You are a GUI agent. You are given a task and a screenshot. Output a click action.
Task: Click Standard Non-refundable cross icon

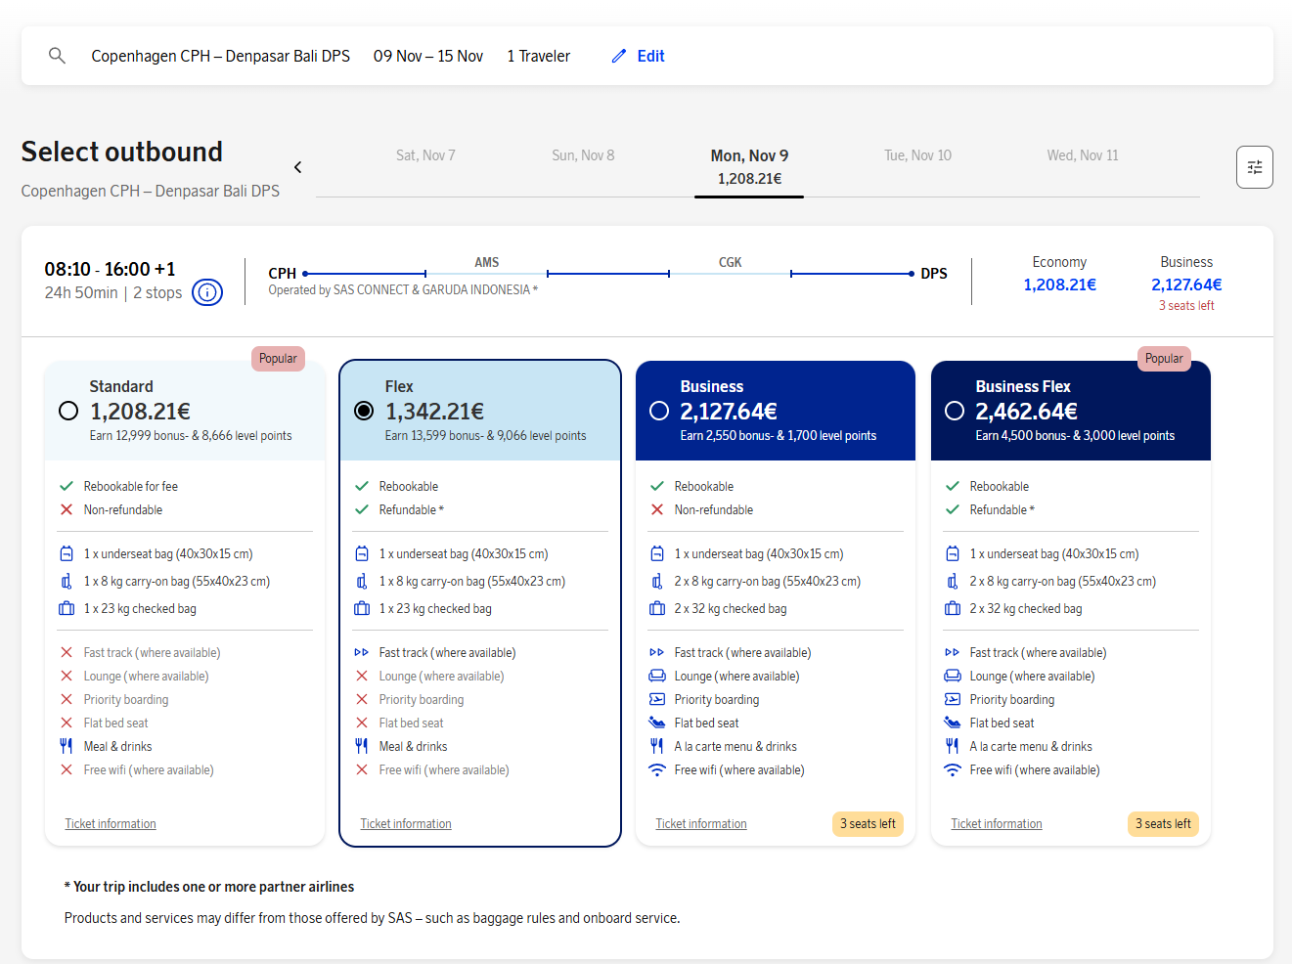67,509
